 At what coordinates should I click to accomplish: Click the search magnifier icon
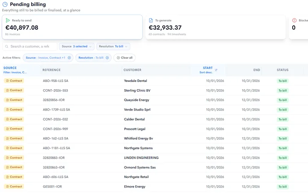tap(7, 46)
